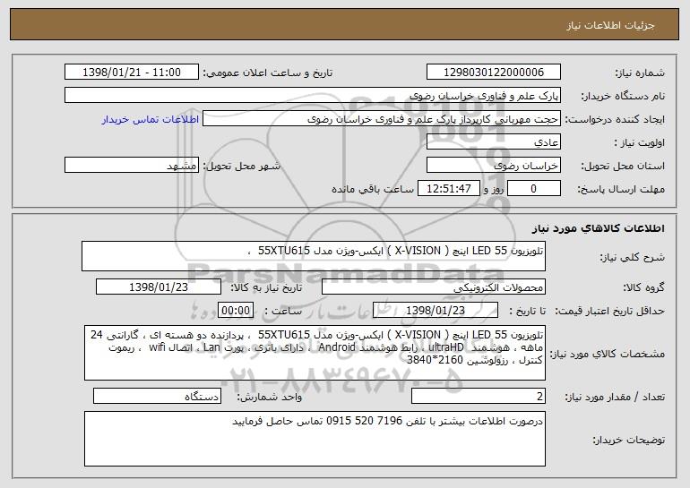Screen dimensions: 690x488
Task: Click the استان محل تحویل label
Action: (x=623, y=166)
